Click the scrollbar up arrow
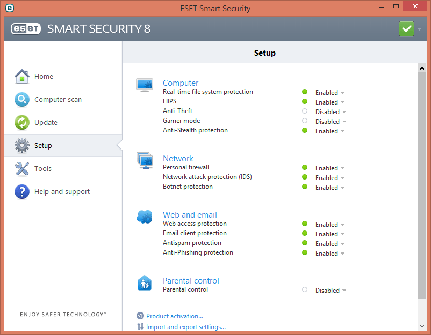Viewport: 431px width, 335px height. point(422,68)
